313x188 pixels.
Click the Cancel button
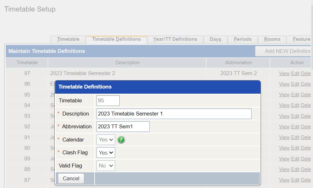point(71,178)
